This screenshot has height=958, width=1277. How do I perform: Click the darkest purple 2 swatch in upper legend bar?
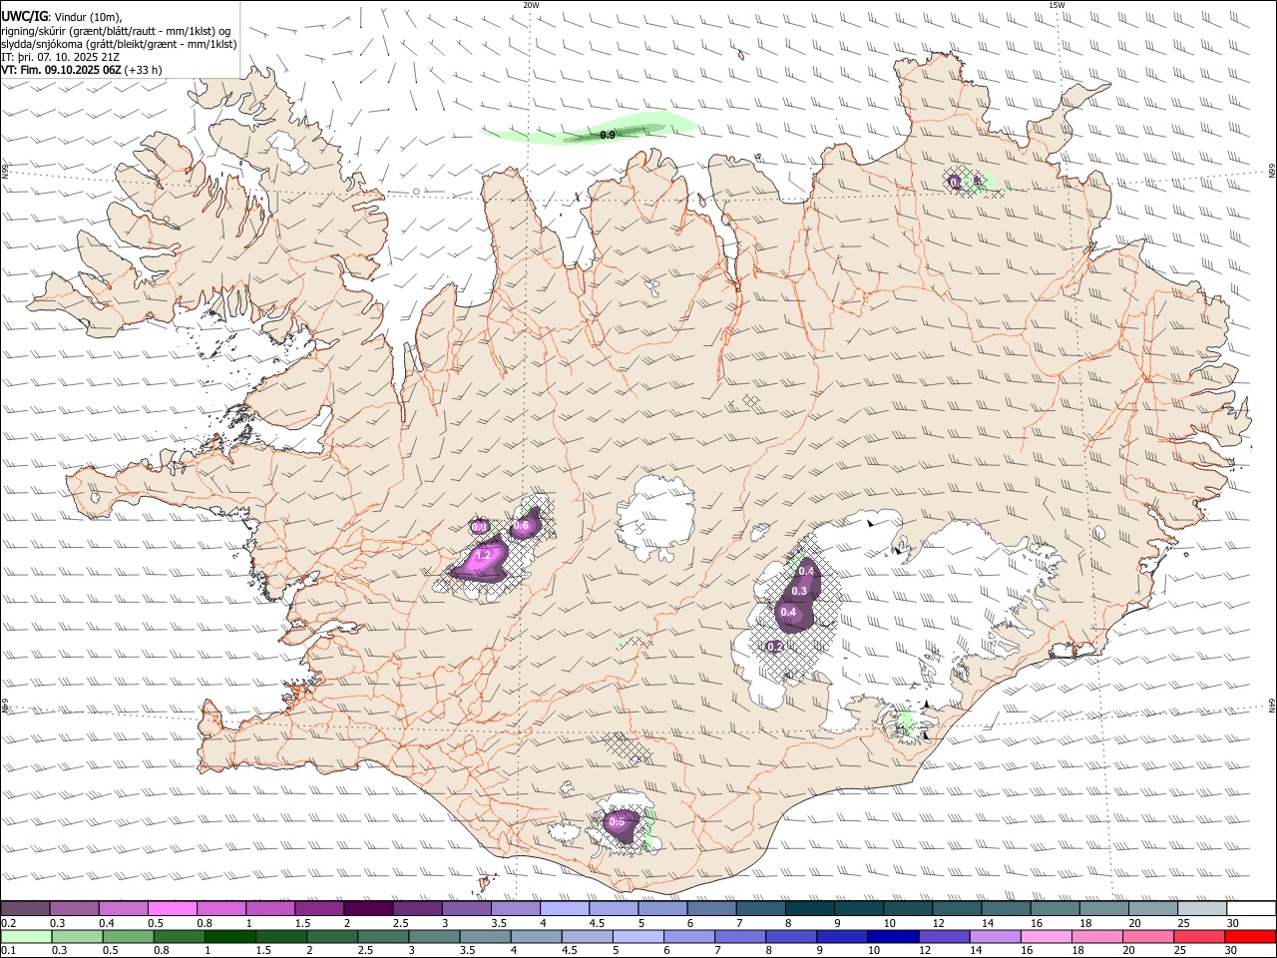click(368, 908)
